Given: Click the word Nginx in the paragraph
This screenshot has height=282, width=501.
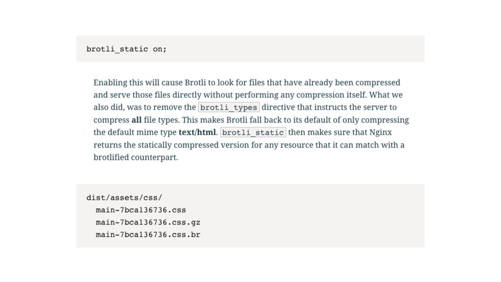Looking at the screenshot, I should pos(381,132).
